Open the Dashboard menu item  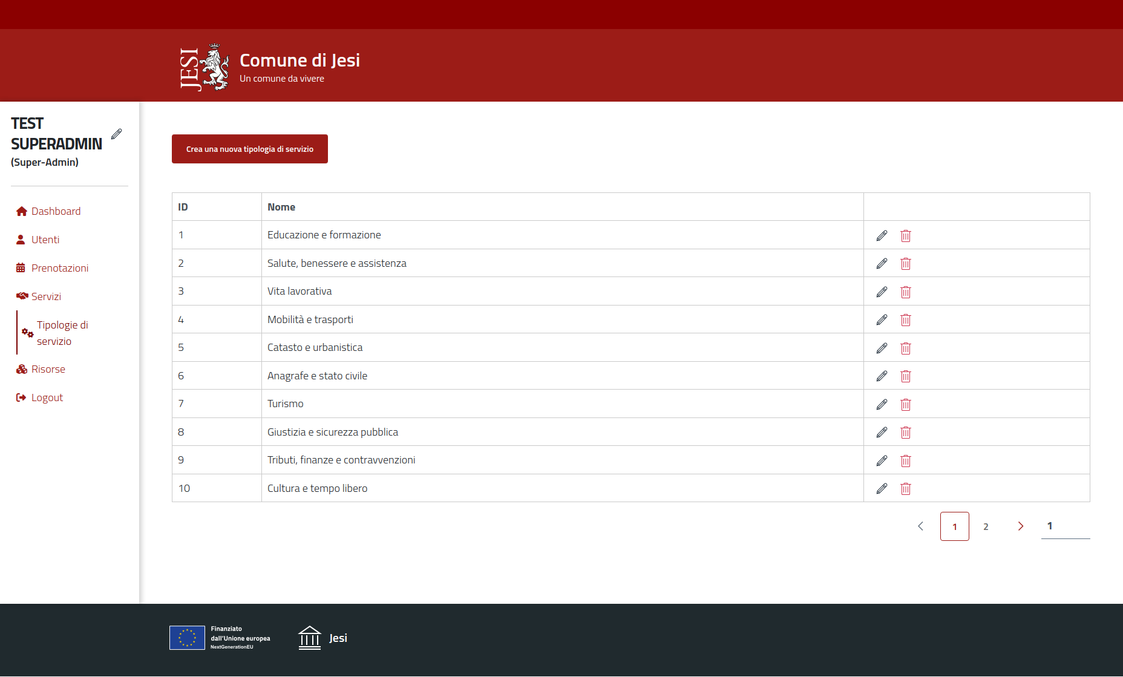pyautogui.click(x=56, y=211)
